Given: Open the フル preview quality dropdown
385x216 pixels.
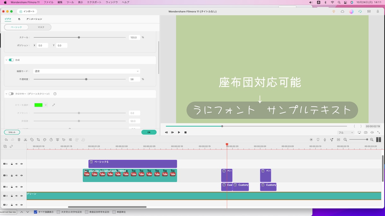Looking at the screenshot, I should click(x=346, y=133).
